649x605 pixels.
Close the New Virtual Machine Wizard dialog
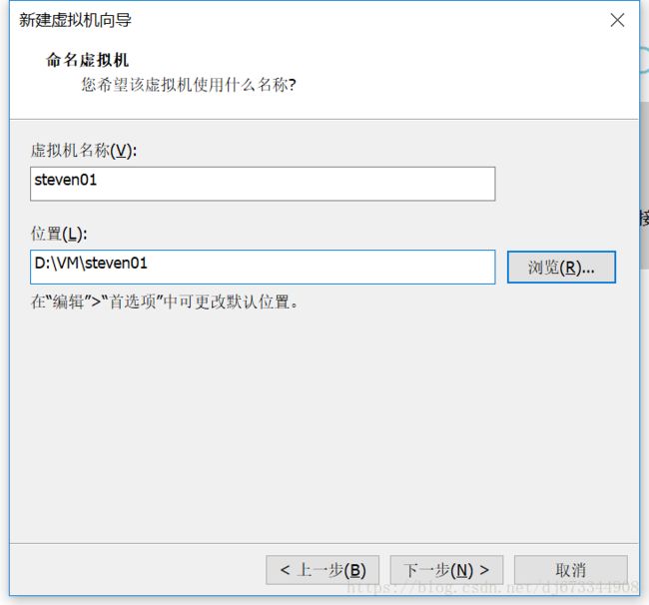[617, 20]
